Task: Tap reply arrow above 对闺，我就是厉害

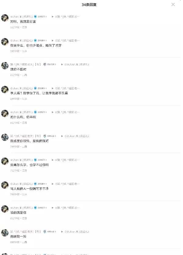Action: pos(52,17)
